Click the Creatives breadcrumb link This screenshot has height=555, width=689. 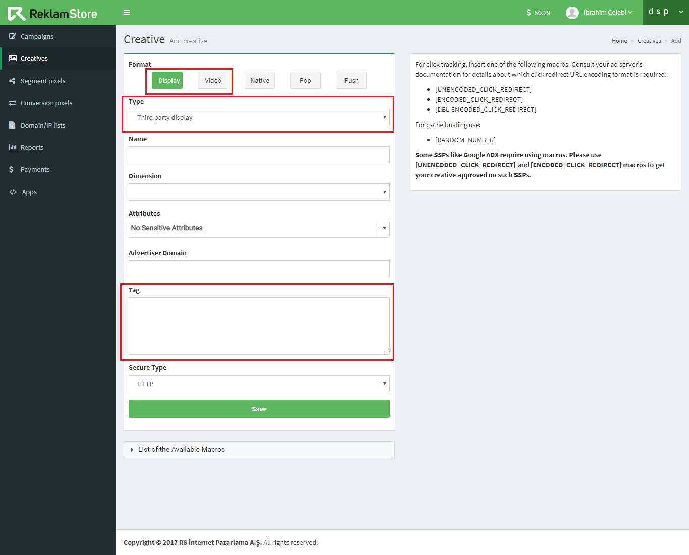pos(649,41)
